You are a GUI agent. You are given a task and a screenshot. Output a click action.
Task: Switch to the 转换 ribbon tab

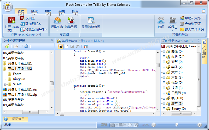point(48,11)
